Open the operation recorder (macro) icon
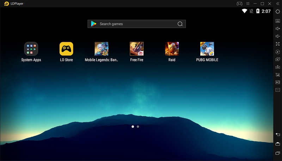 [277, 52]
